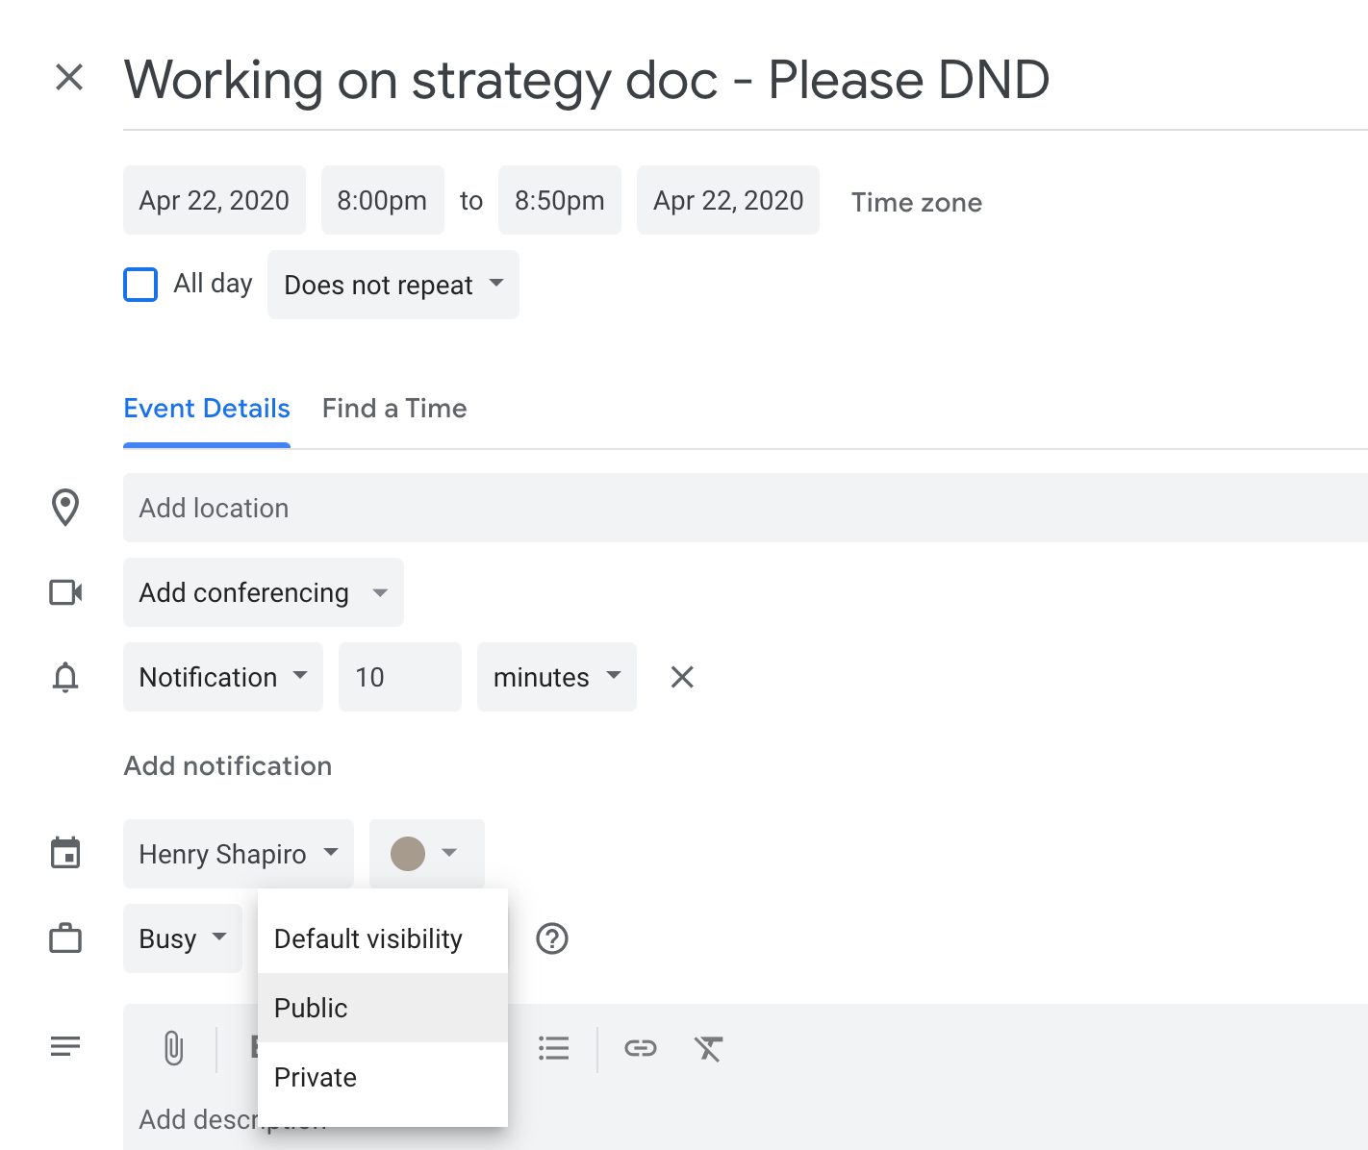Click the attachment paperclip icon
1368x1150 pixels.
(174, 1048)
